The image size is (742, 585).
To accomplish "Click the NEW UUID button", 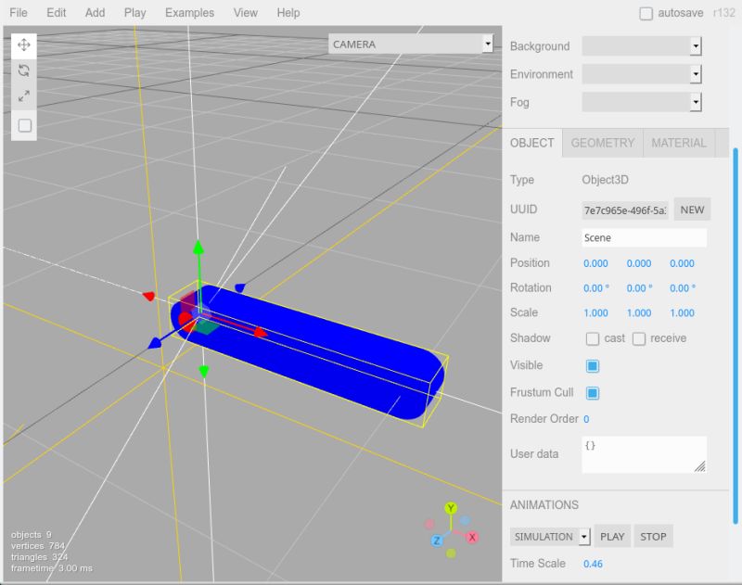I will (692, 210).
